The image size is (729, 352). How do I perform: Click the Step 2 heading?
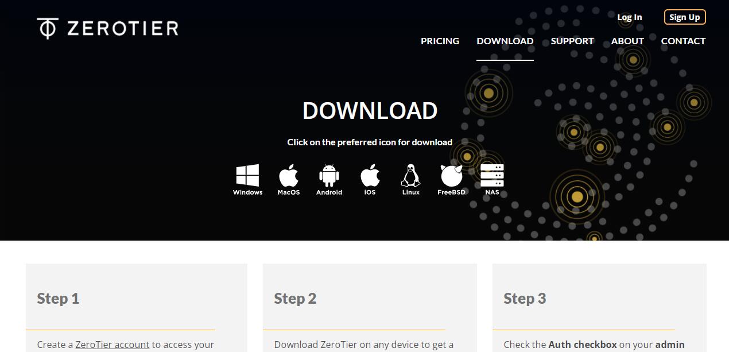[295, 299]
